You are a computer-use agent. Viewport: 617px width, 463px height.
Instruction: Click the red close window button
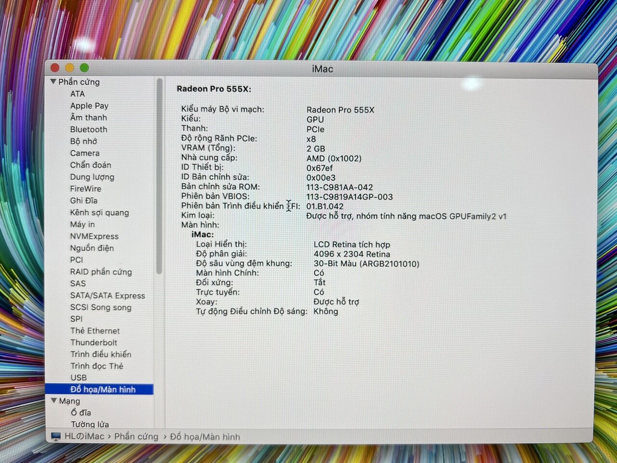(55, 68)
